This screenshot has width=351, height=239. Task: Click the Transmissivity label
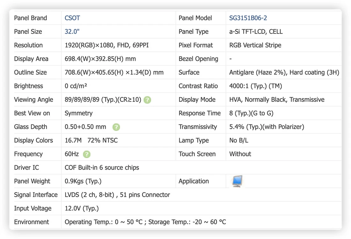[198, 127]
